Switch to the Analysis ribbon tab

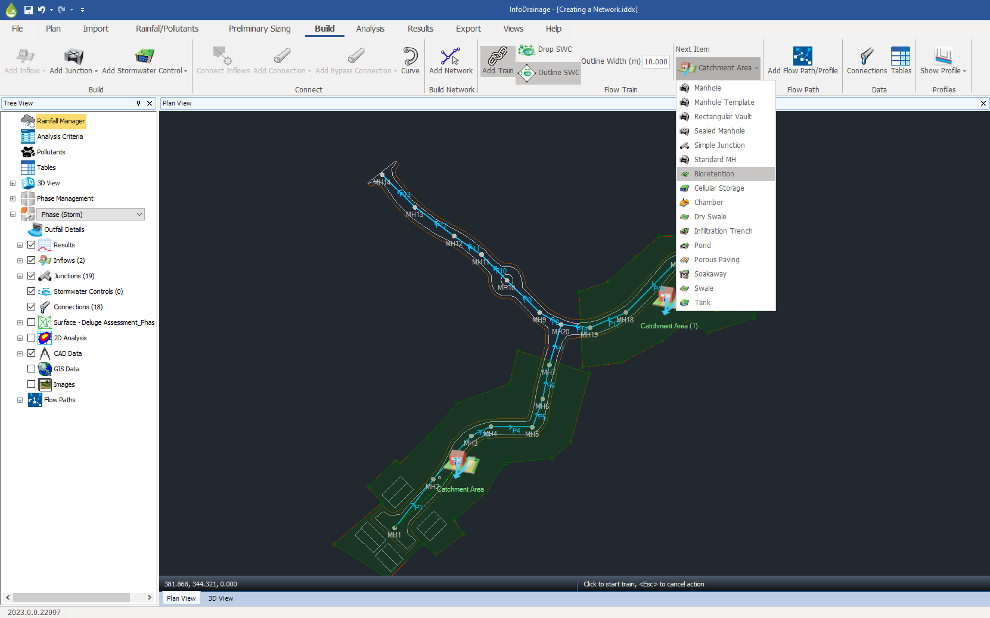point(370,29)
